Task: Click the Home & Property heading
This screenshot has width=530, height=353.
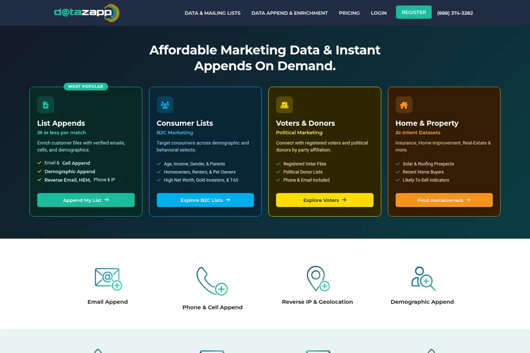Action: tap(427, 124)
